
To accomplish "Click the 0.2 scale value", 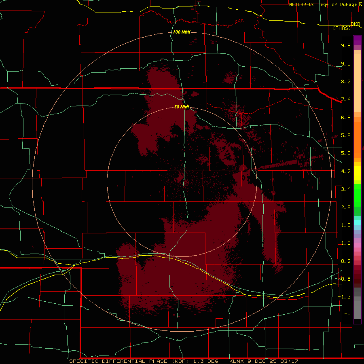I will (x=346, y=261).
